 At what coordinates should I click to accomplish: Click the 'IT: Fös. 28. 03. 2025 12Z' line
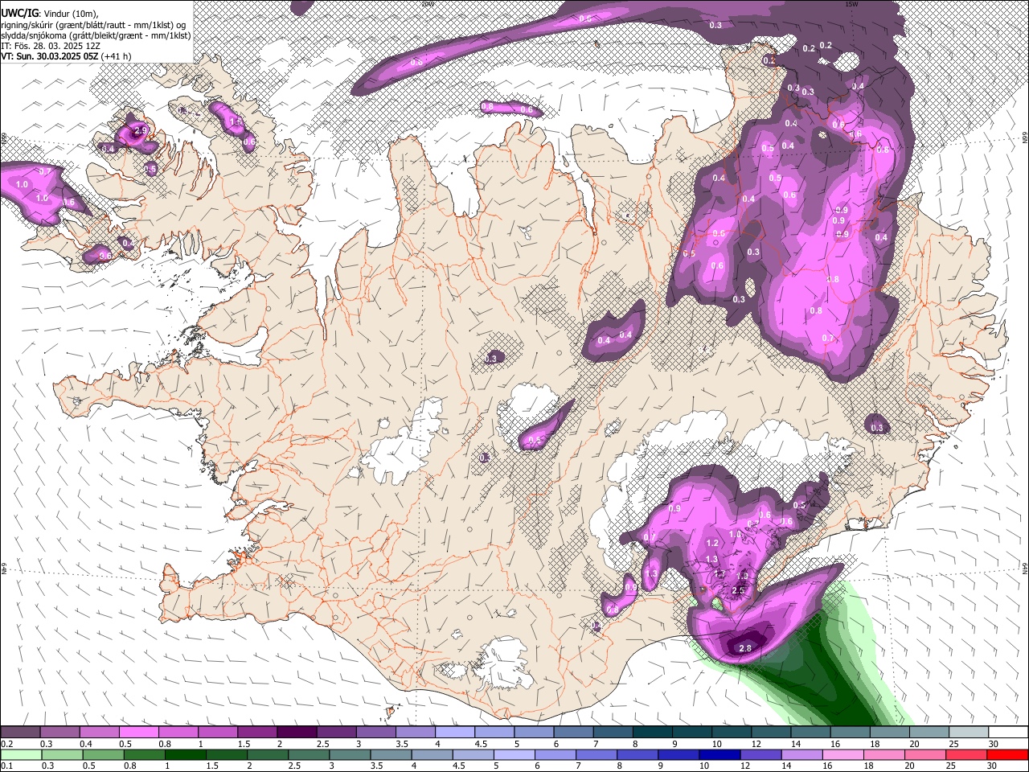(x=50, y=46)
